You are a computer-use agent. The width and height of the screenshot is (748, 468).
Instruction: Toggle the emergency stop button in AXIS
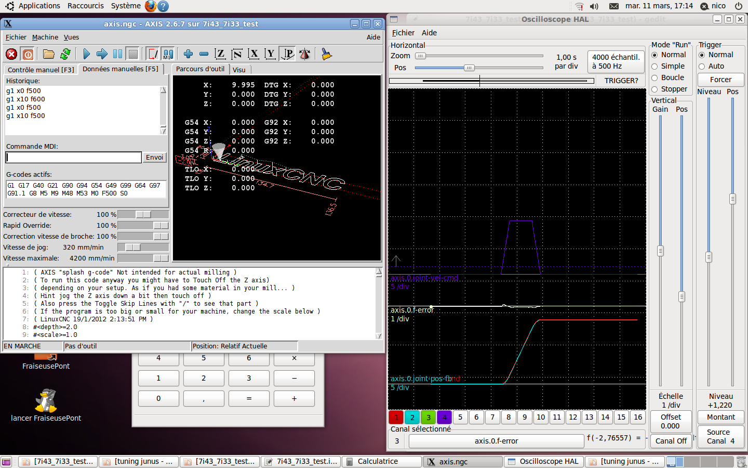[11, 54]
